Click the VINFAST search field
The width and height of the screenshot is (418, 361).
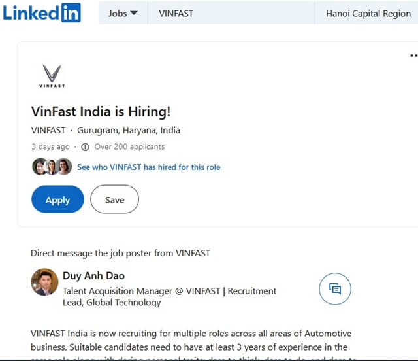pyautogui.click(x=231, y=13)
